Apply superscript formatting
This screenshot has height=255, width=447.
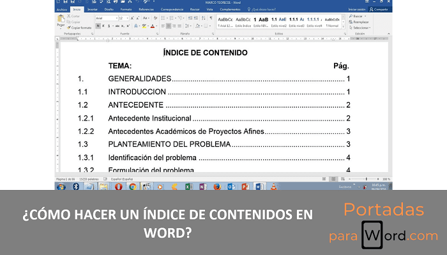pos(128,26)
